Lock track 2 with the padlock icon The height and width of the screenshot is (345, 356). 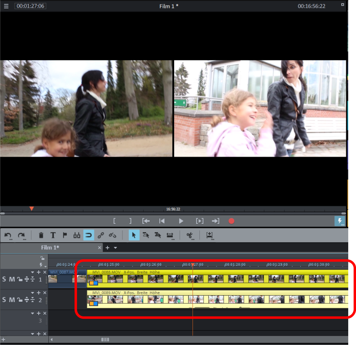20,300
